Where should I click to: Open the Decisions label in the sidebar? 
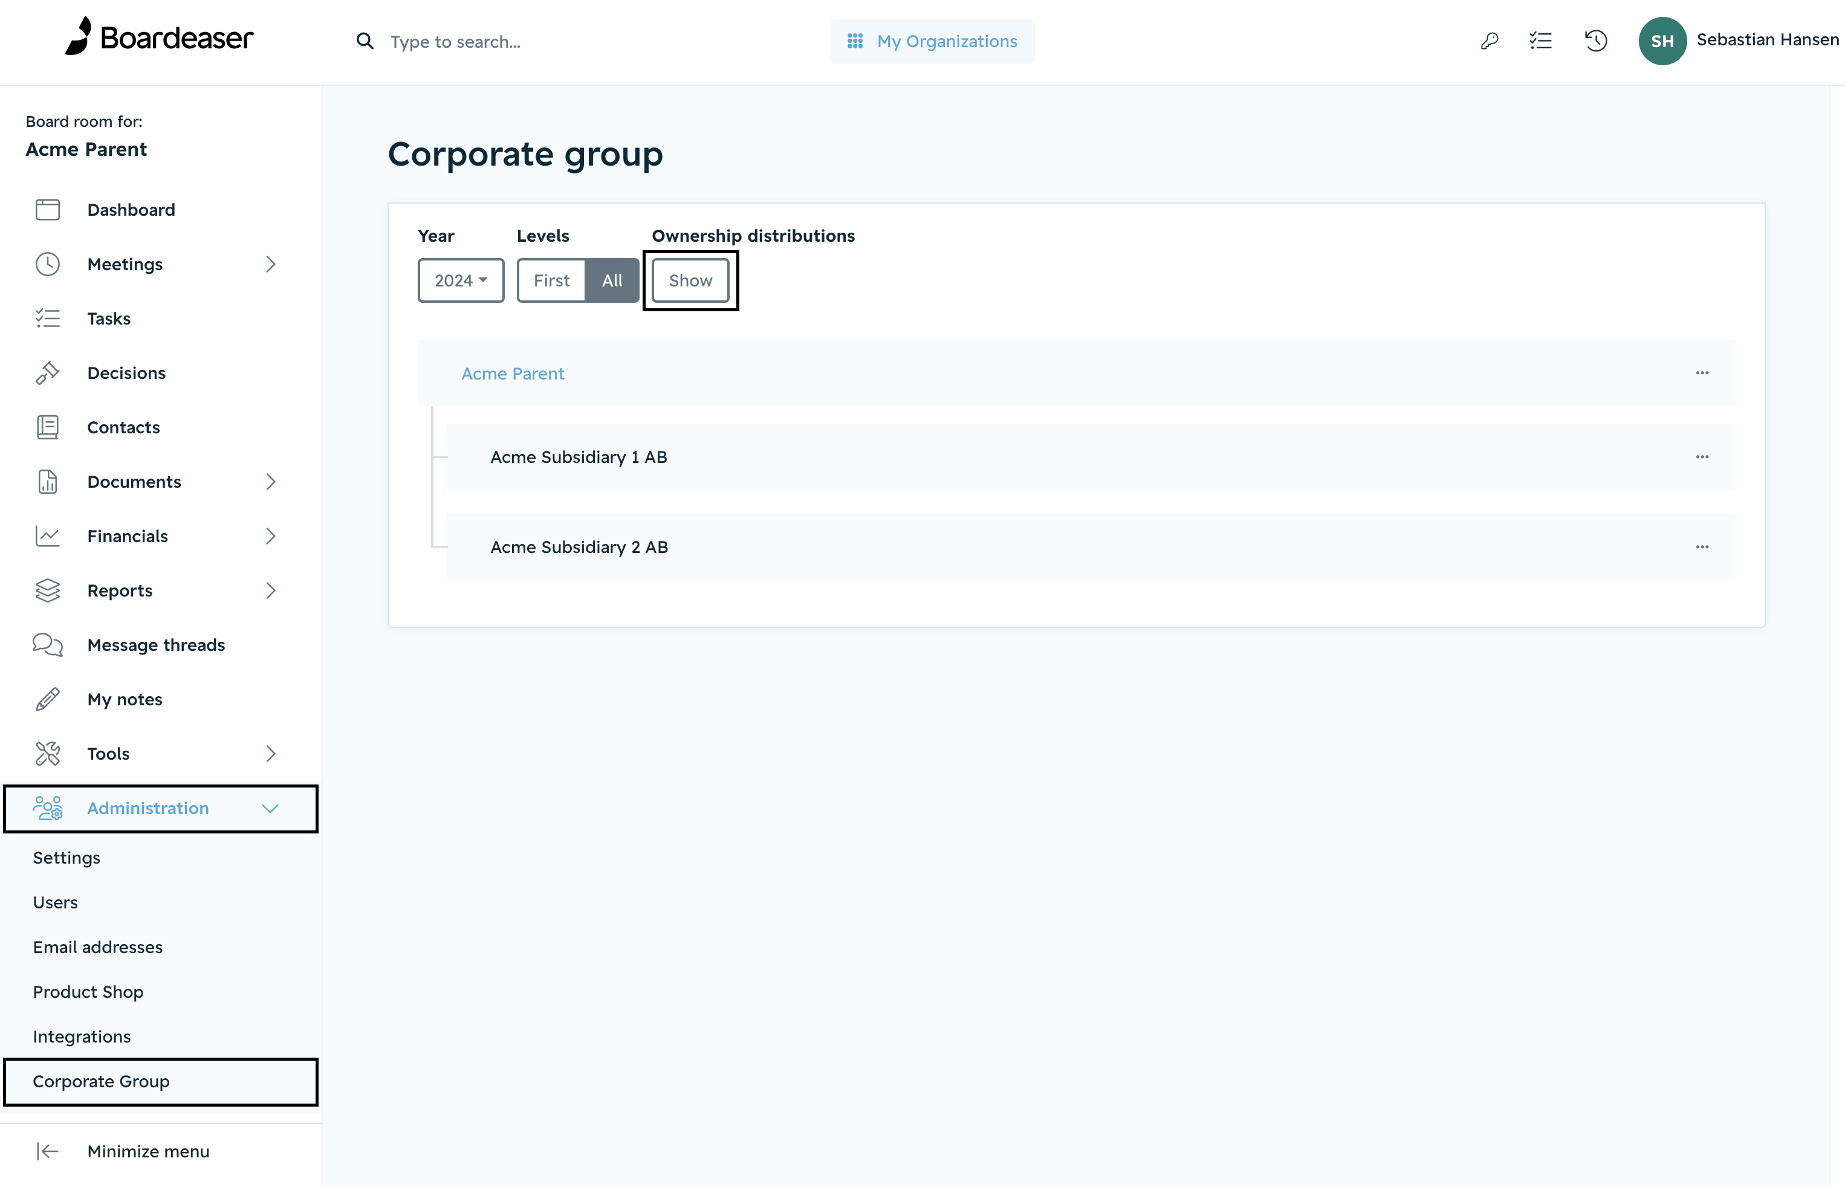pos(126,373)
